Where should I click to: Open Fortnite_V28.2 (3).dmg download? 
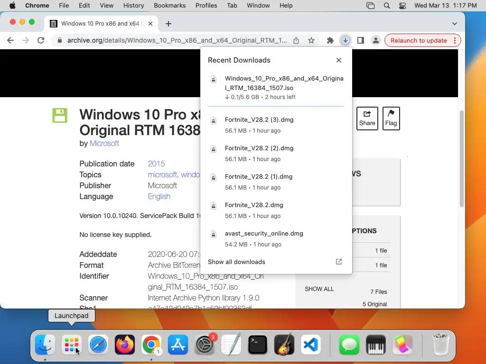click(x=276, y=125)
